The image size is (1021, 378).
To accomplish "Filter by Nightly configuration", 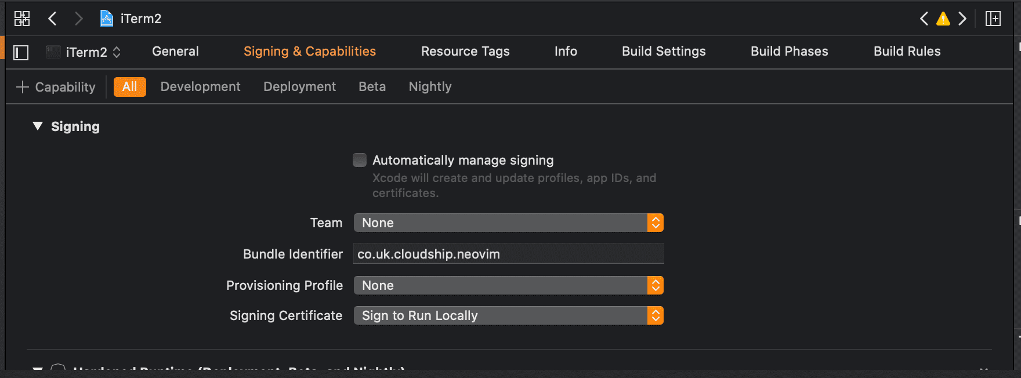I will pos(430,87).
